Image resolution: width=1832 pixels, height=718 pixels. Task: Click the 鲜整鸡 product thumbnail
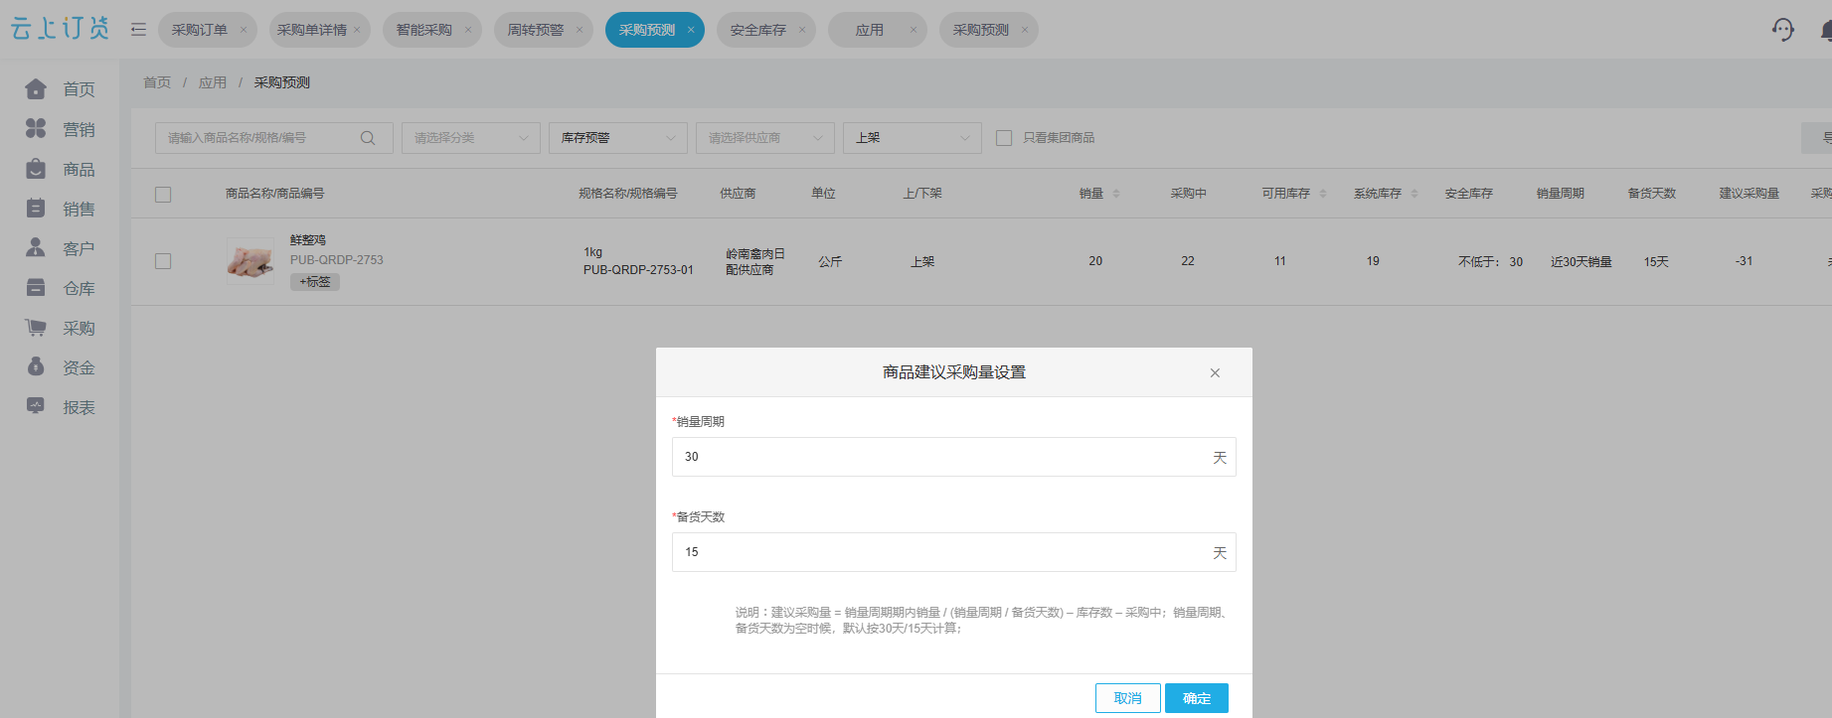coord(250,261)
